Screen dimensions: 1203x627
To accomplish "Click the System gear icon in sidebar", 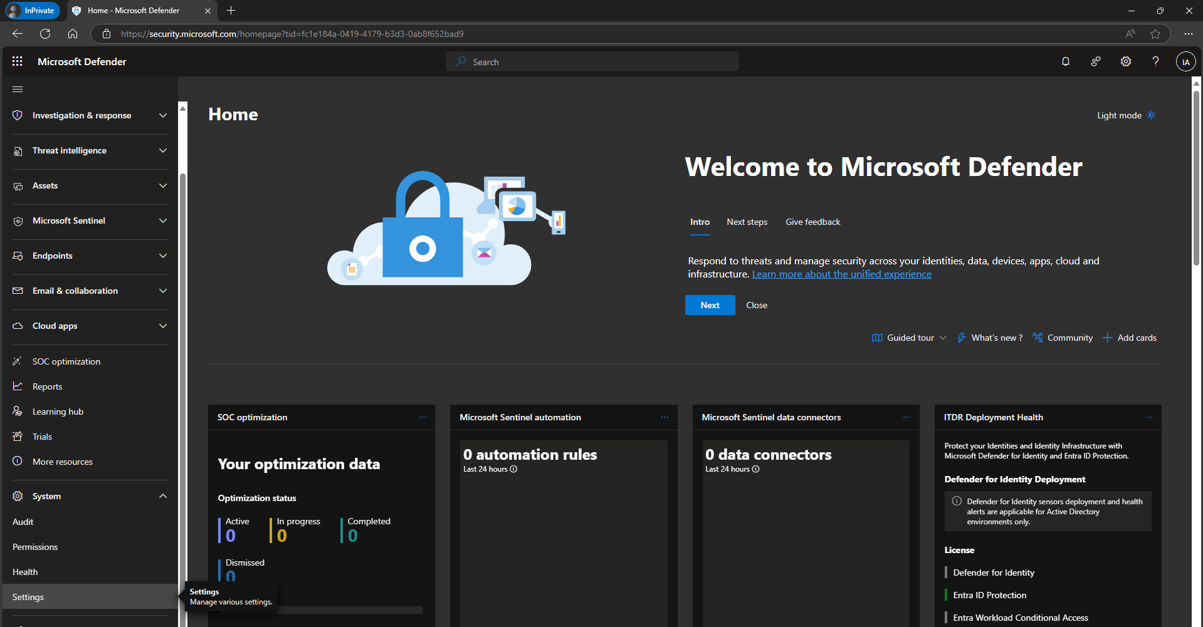I will (18, 496).
